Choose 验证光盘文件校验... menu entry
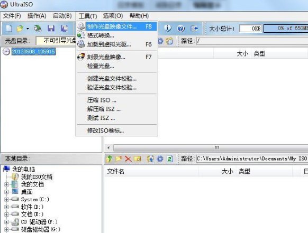 [x=116, y=88]
